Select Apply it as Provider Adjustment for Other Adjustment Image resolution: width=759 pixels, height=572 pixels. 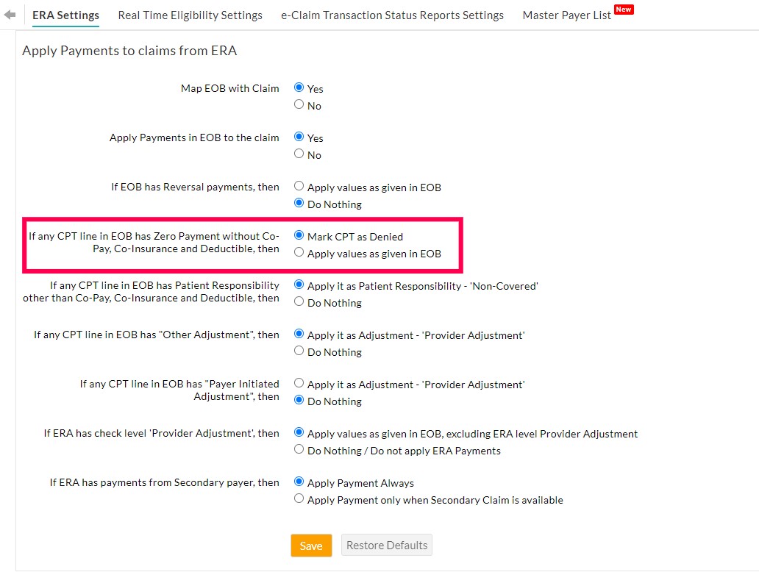coord(299,334)
